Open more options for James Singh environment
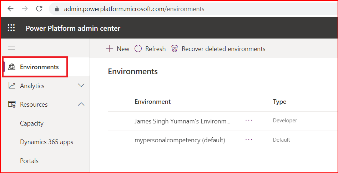This screenshot has width=338, height=173. pyautogui.click(x=249, y=121)
